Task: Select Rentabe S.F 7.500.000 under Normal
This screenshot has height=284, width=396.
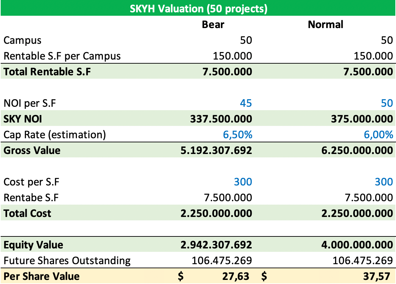Action: coord(369,197)
